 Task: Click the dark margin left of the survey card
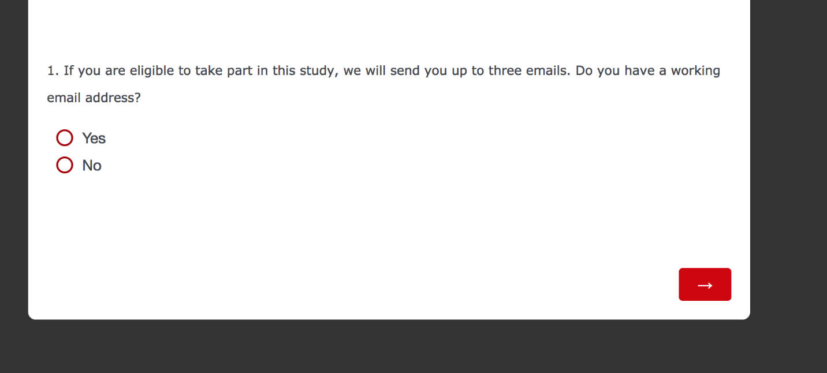tap(14, 173)
